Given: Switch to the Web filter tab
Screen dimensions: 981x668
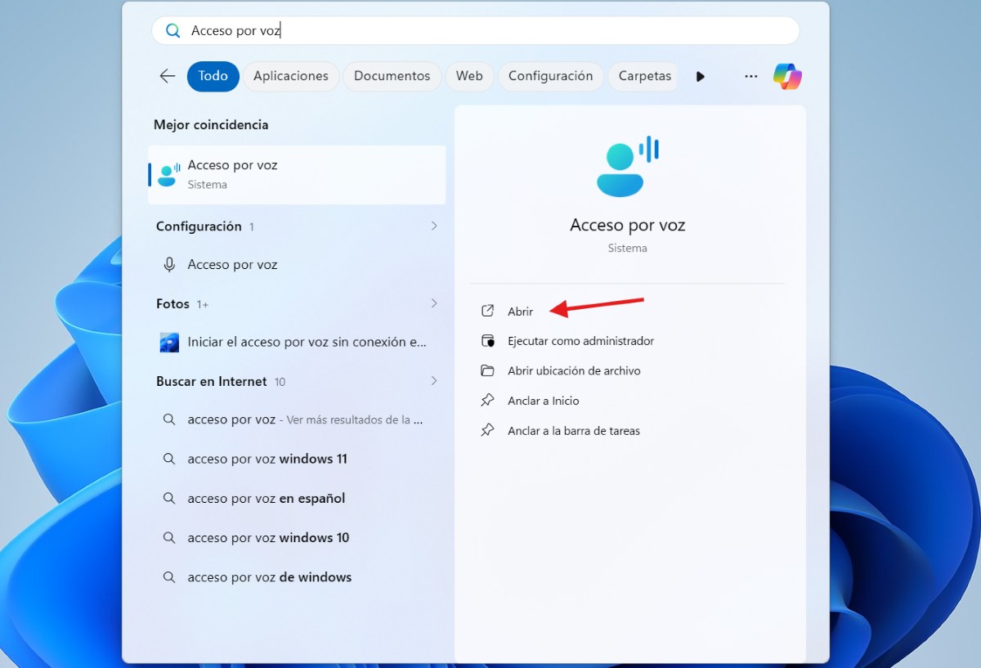Looking at the screenshot, I should click(469, 76).
